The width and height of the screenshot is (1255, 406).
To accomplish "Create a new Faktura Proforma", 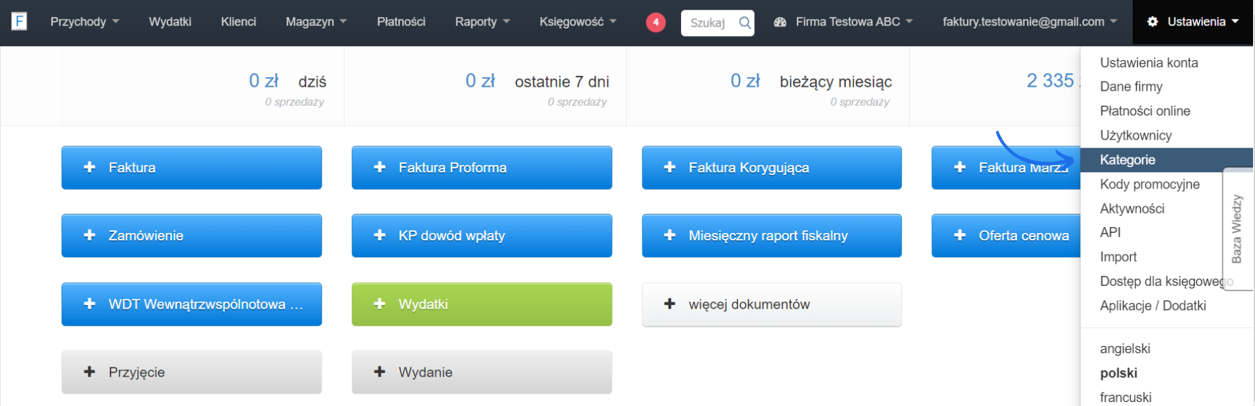I will [482, 168].
